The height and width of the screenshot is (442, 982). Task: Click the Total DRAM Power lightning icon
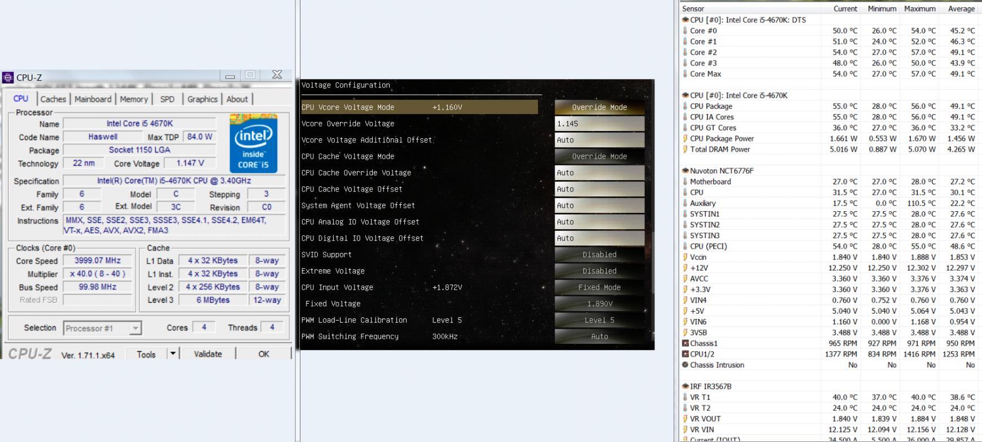pos(685,149)
